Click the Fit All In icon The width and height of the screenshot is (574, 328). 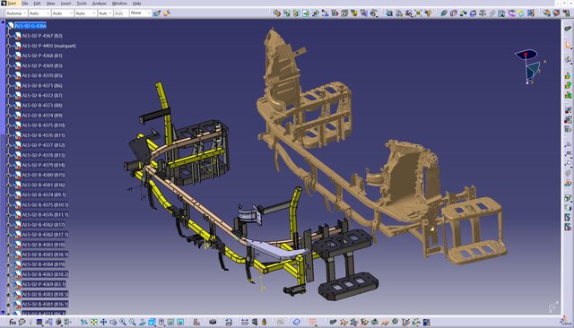click(x=94, y=322)
